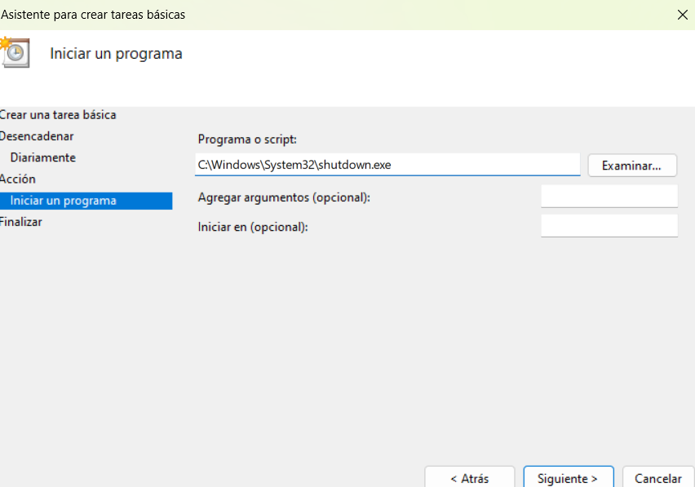Click the shutdown.exe path text
The image size is (695, 487).
click(x=294, y=164)
